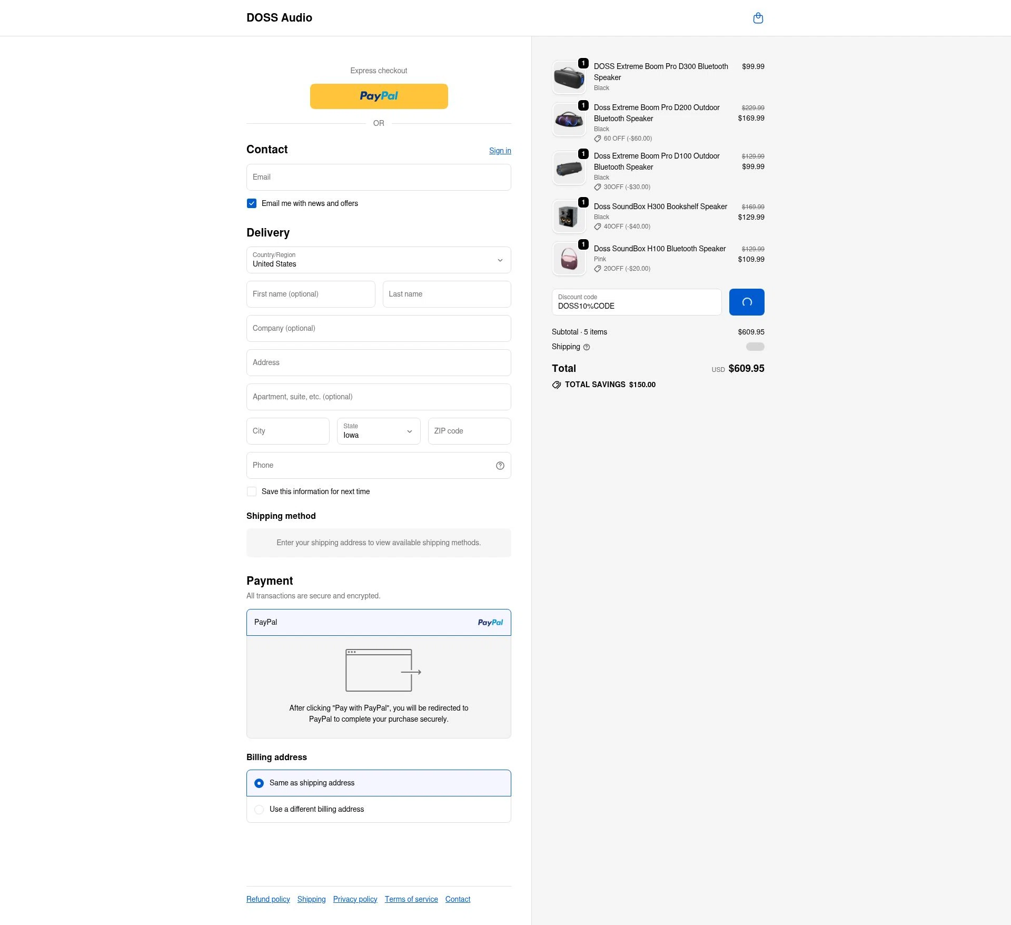This screenshot has width=1011, height=925.
Task: Click the DOSS Audio store logo
Action: [279, 17]
